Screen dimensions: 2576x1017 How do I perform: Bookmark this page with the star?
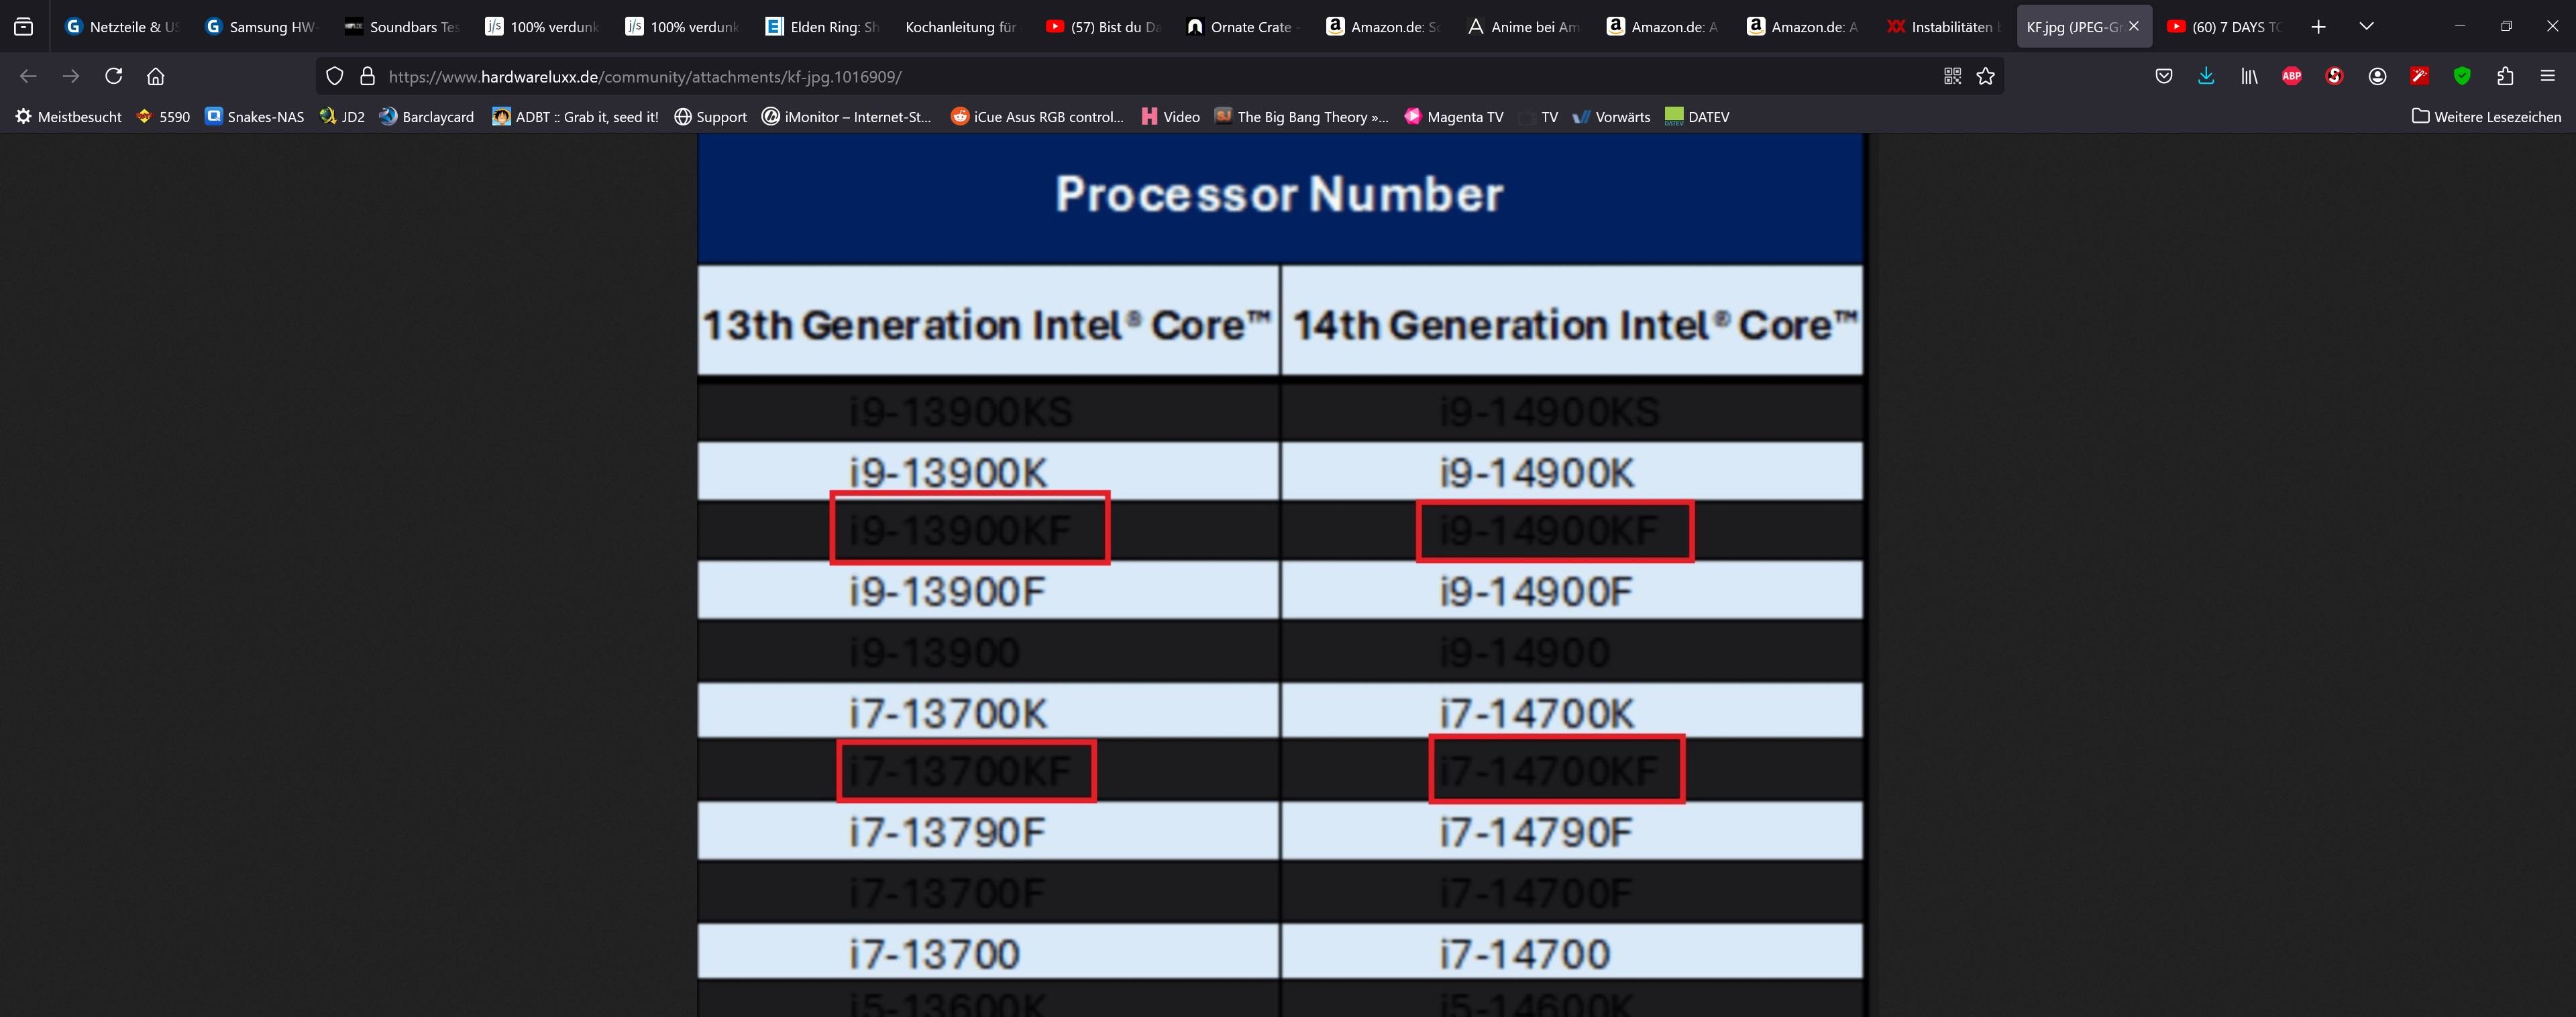(x=1986, y=76)
